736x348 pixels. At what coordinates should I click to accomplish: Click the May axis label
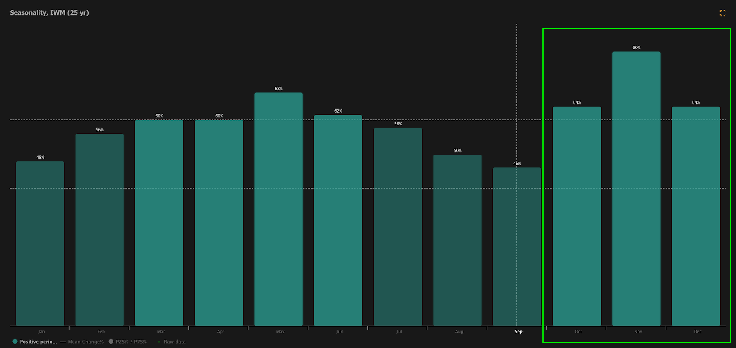280,332
